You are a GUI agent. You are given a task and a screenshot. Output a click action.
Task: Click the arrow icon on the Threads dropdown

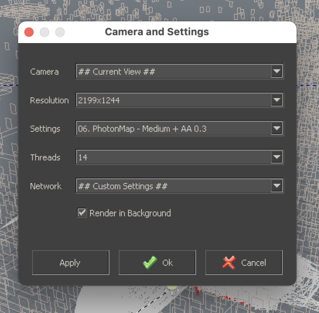click(276, 157)
